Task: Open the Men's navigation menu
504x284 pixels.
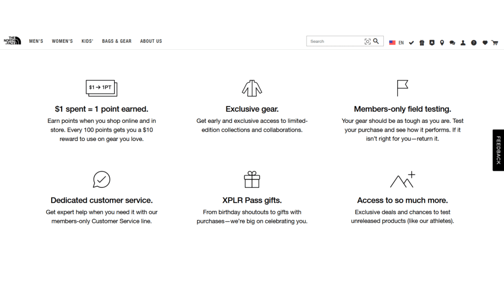Action: click(36, 41)
